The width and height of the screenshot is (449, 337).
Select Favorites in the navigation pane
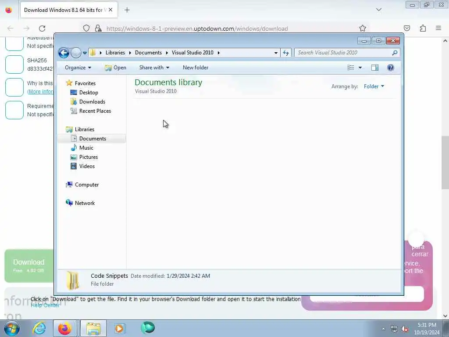click(85, 83)
